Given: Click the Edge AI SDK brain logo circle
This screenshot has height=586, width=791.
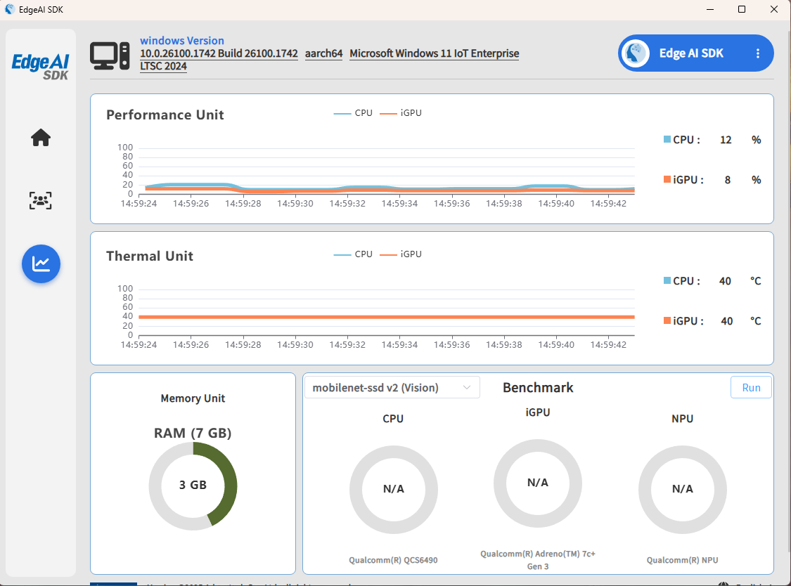Looking at the screenshot, I should (x=635, y=53).
